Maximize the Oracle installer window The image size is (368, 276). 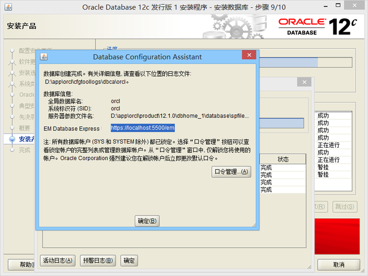click(338, 6)
